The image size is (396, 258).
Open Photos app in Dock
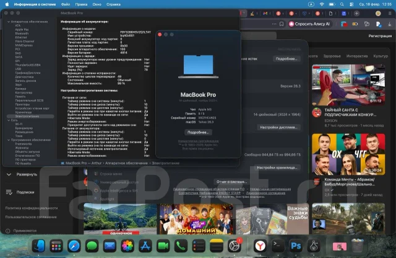pos(127,246)
